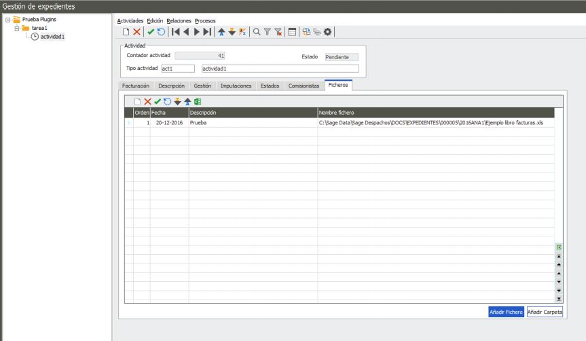Click the Nombre fichero column header
Screen dimensions: 586x341
pos(436,113)
